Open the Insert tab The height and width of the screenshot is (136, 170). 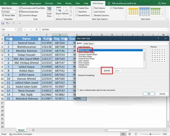(x=24, y=3)
